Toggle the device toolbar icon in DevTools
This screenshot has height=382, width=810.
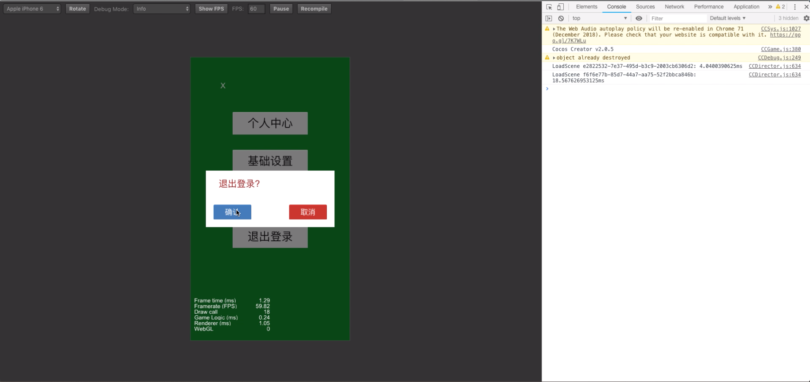click(x=560, y=7)
